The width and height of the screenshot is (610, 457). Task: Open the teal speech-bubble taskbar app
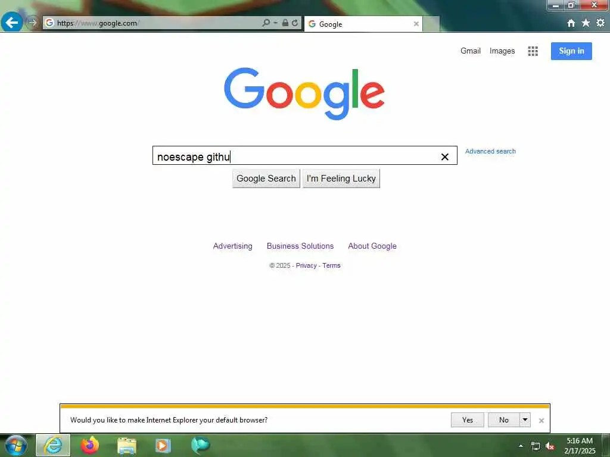[200, 445]
